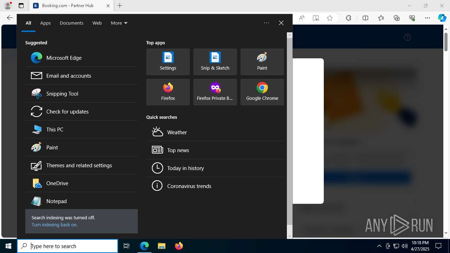Click Edge icon on taskbar
This screenshot has width=450, height=253.
tap(144, 246)
